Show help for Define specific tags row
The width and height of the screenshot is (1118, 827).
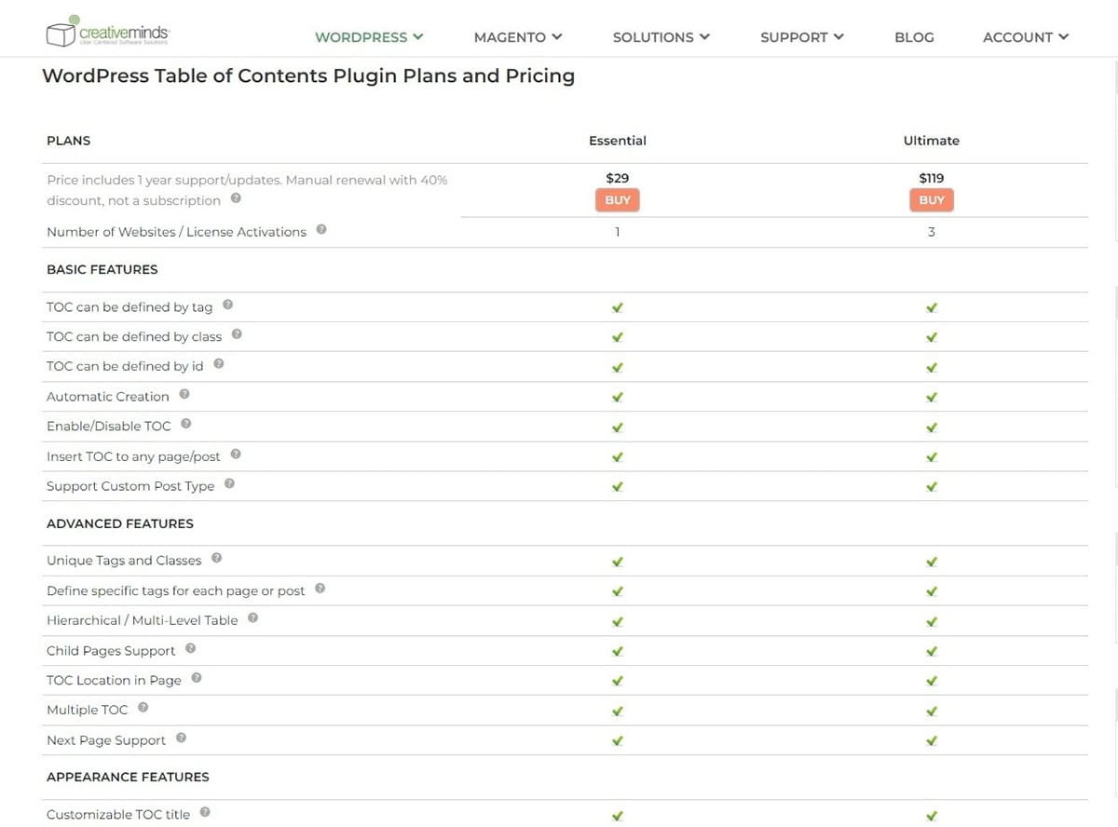click(x=320, y=589)
